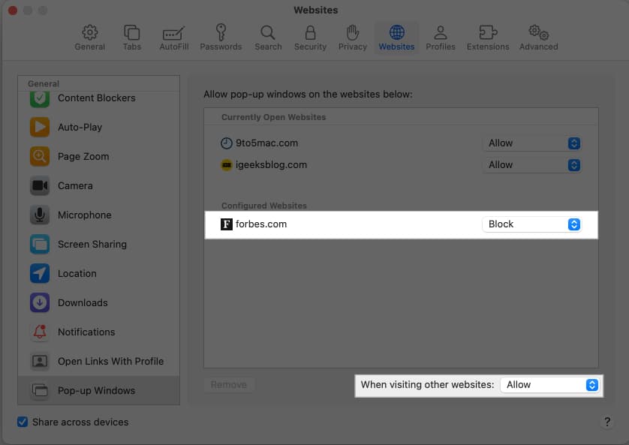This screenshot has height=445, width=629.
Task: Click the forbes.com F favicon
Action: tap(227, 224)
